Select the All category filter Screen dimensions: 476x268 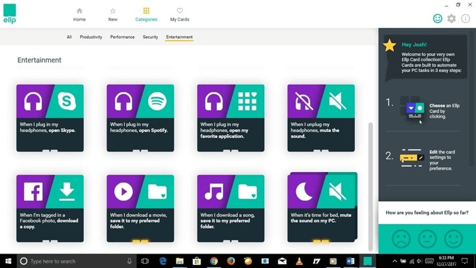[x=69, y=37]
